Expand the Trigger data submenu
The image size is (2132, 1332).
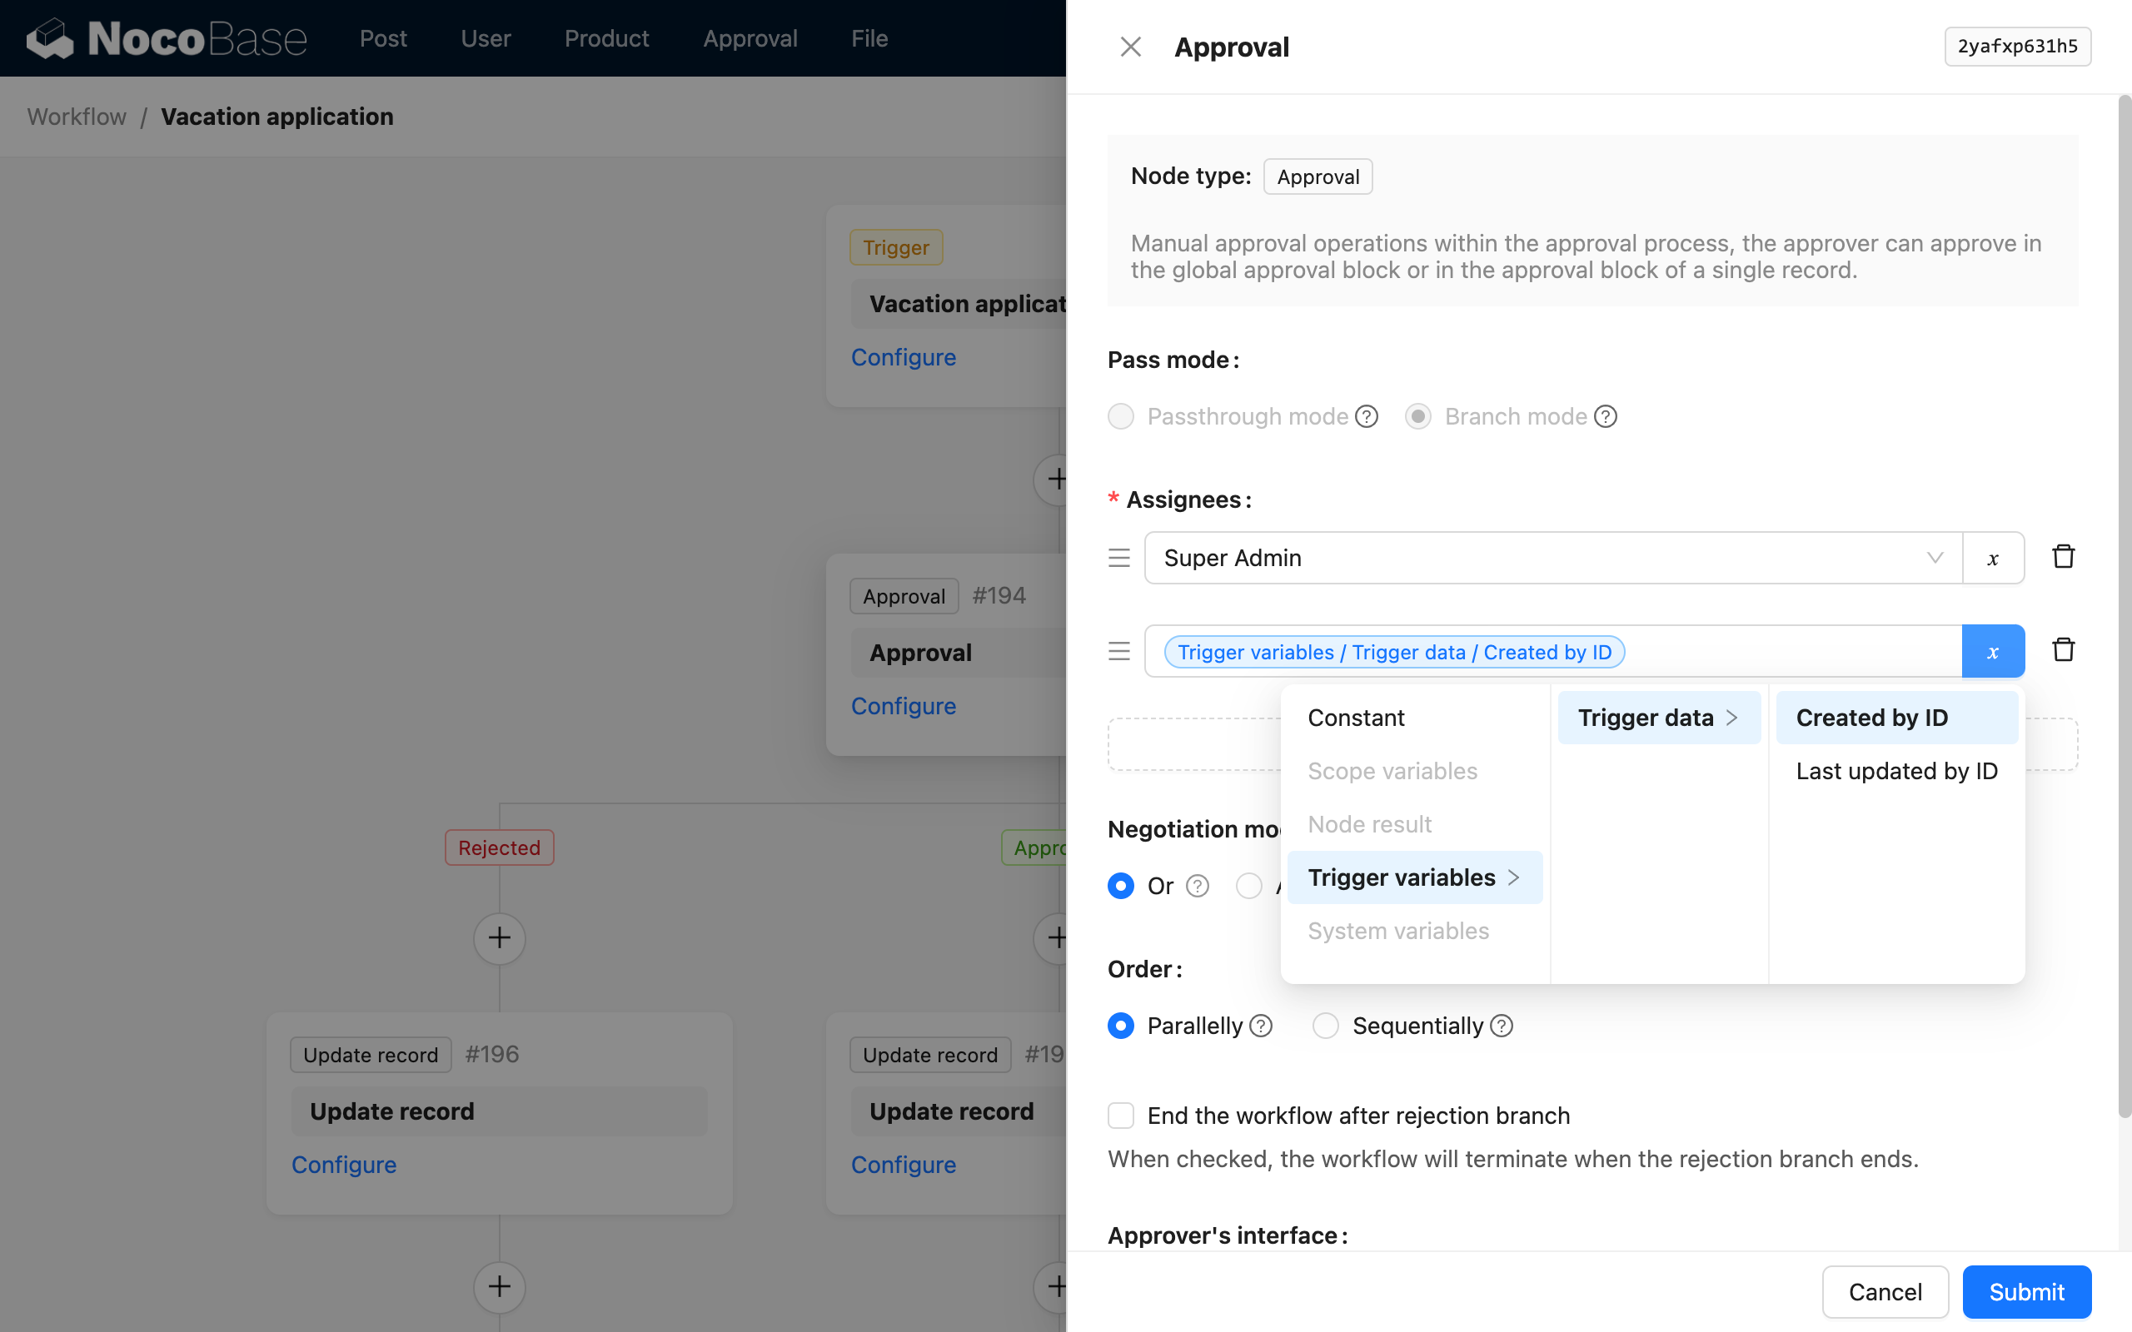[1648, 717]
